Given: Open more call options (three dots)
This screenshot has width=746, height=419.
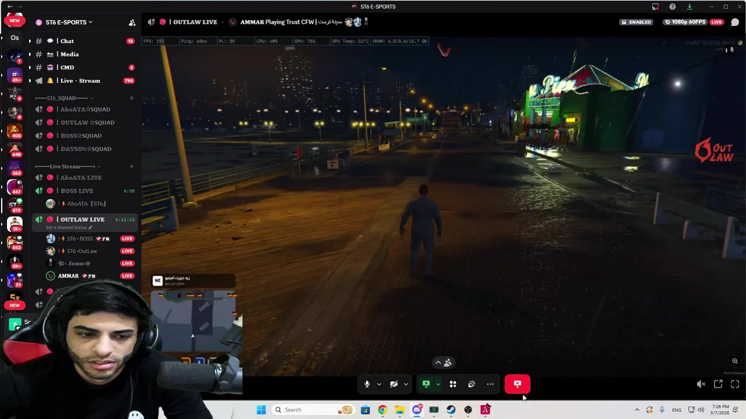Looking at the screenshot, I should point(490,384).
